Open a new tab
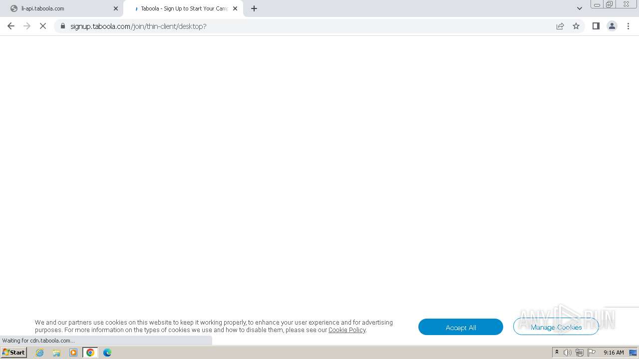 click(254, 8)
